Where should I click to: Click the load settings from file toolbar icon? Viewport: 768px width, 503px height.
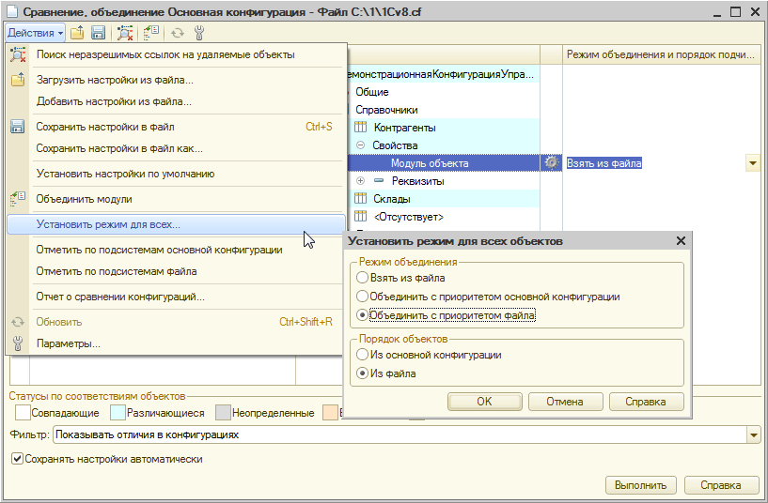pyautogui.click(x=77, y=33)
